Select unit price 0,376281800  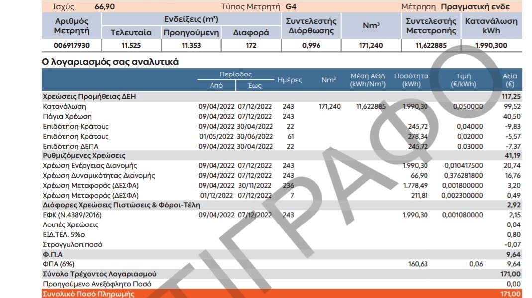click(463, 175)
